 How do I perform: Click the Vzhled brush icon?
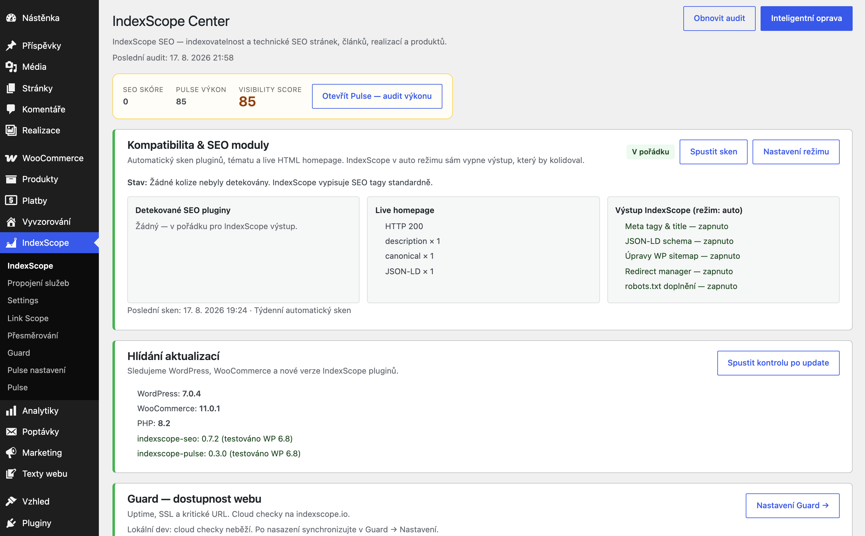point(11,501)
